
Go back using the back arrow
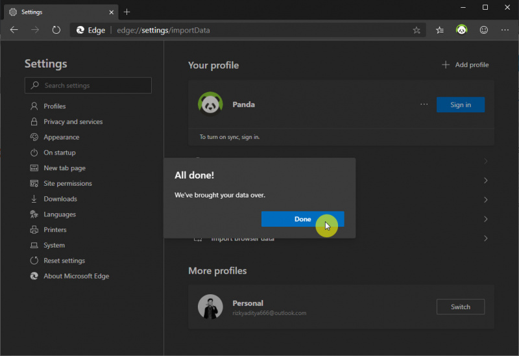14,30
